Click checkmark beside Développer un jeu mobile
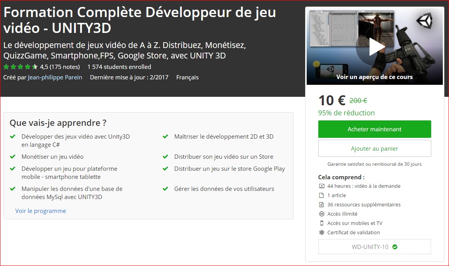This screenshot has height=266, width=449. click(13, 168)
